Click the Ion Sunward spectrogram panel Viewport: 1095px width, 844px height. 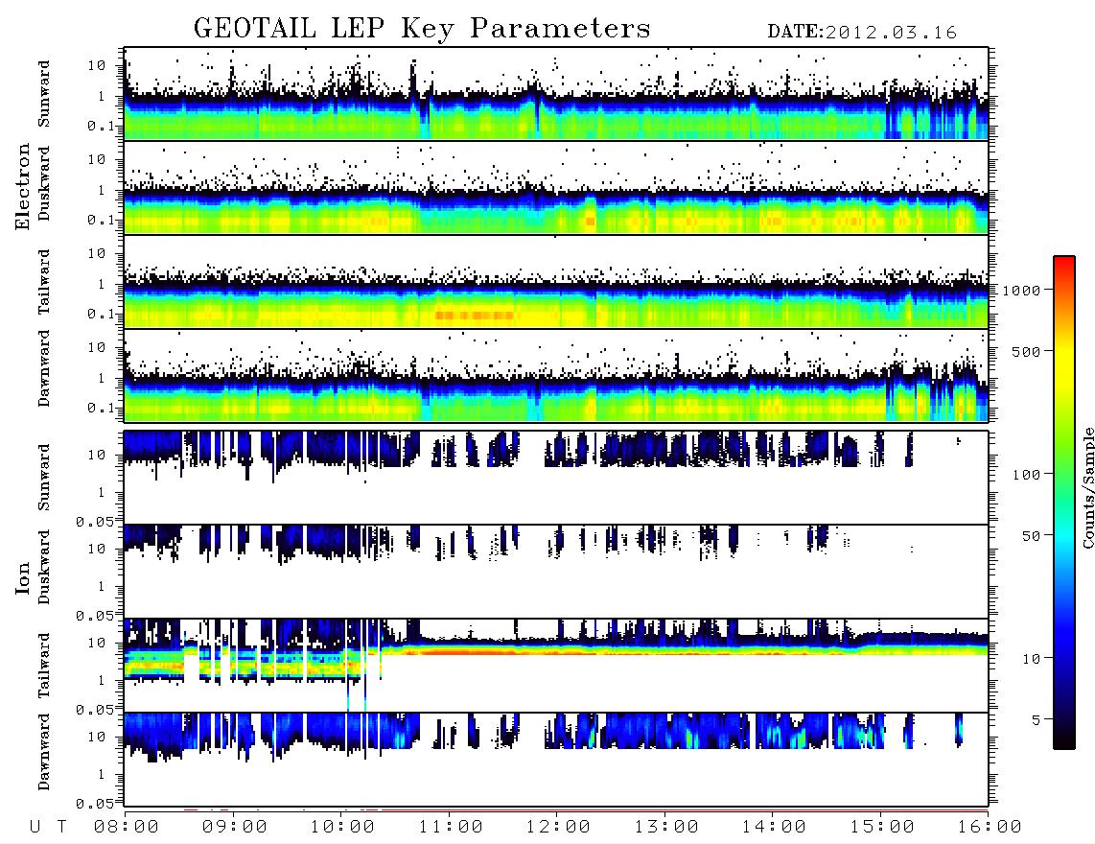click(x=556, y=478)
